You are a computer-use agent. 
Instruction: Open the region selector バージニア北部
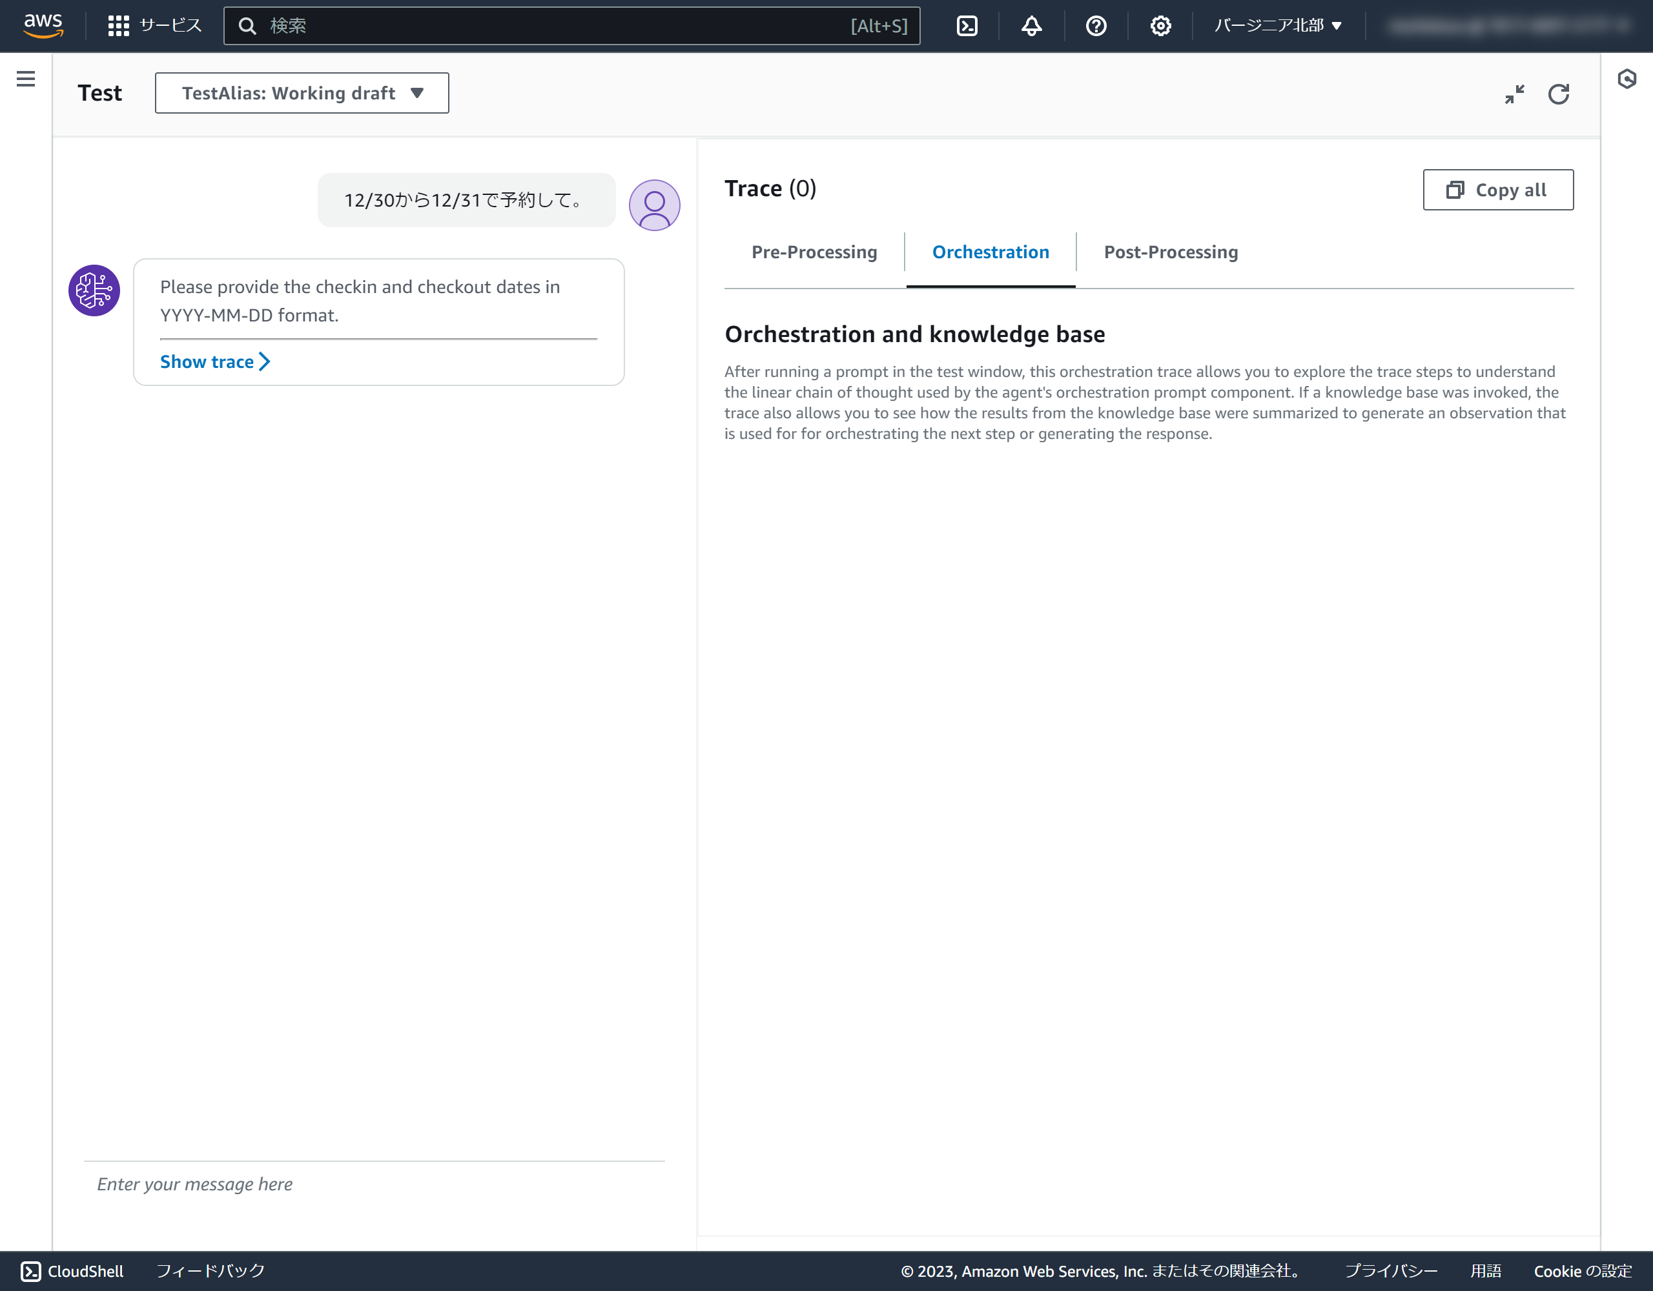[x=1278, y=26]
